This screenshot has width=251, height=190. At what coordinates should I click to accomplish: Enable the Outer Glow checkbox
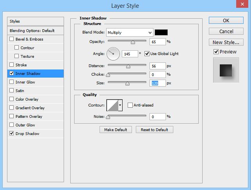pyautogui.click(x=12, y=125)
